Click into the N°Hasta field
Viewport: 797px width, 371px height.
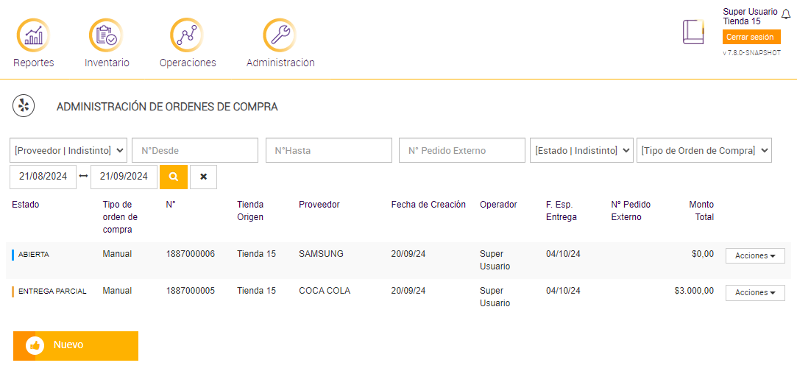(x=329, y=150)
